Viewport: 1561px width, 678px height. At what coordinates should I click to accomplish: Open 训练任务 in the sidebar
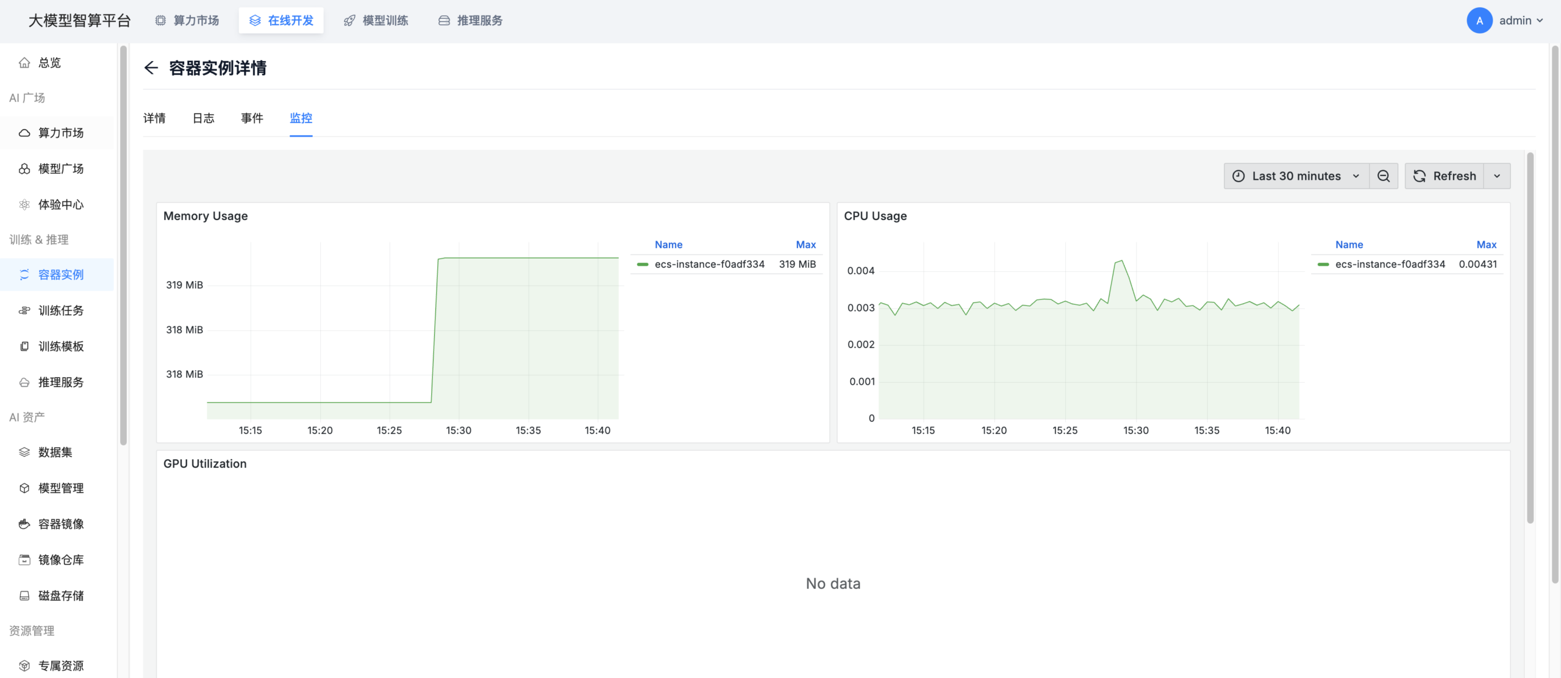point(60,310)
